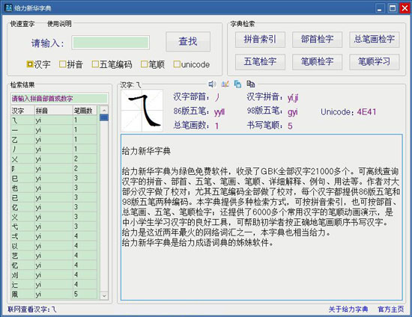The width and height of the screenshot is (412, 317).
Task: Maximize the 给力新华字典 window
Action: click(393, 8)
